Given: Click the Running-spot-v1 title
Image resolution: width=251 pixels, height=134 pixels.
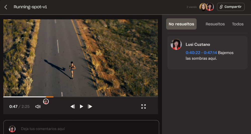Looking at the screenshot, I should point(30,7).
